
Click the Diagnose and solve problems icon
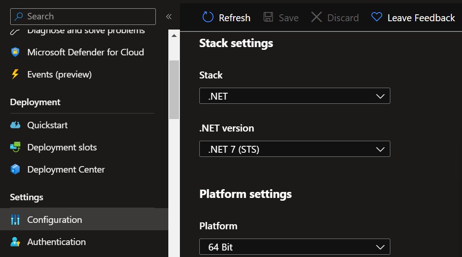[x=15, y=31]
